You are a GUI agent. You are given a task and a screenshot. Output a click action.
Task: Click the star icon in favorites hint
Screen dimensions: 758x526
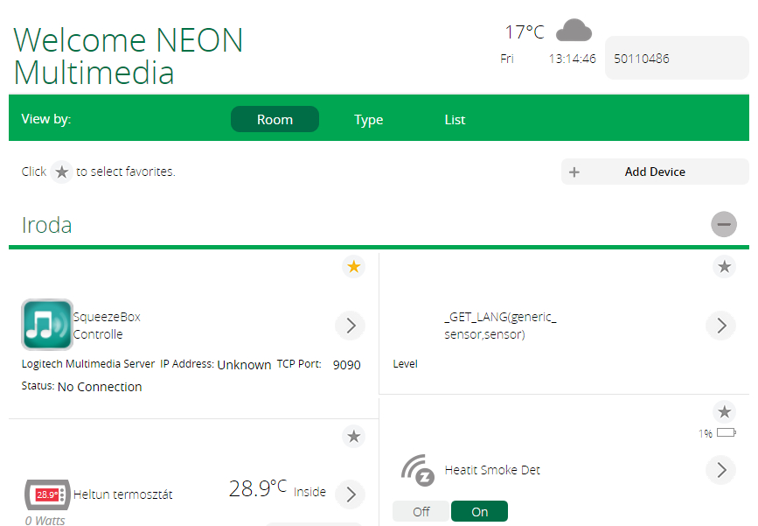(61, 172)
